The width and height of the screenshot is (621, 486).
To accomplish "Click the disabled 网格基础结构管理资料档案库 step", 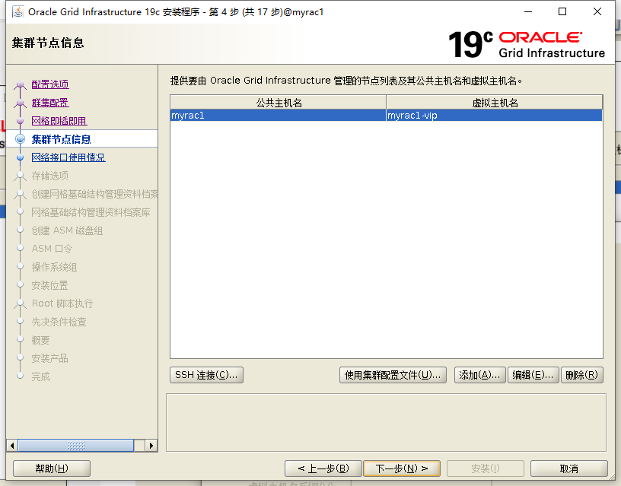I will point(91,212).
